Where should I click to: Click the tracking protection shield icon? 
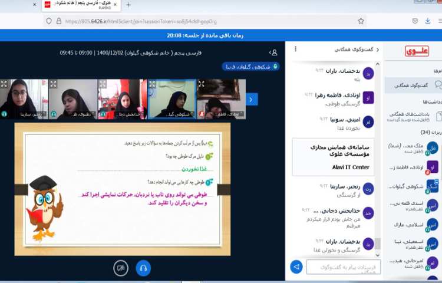[49, 21]
